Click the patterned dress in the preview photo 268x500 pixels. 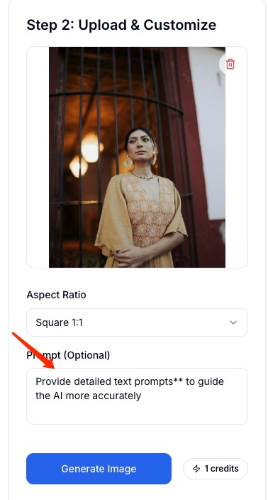tap(148, 209)
